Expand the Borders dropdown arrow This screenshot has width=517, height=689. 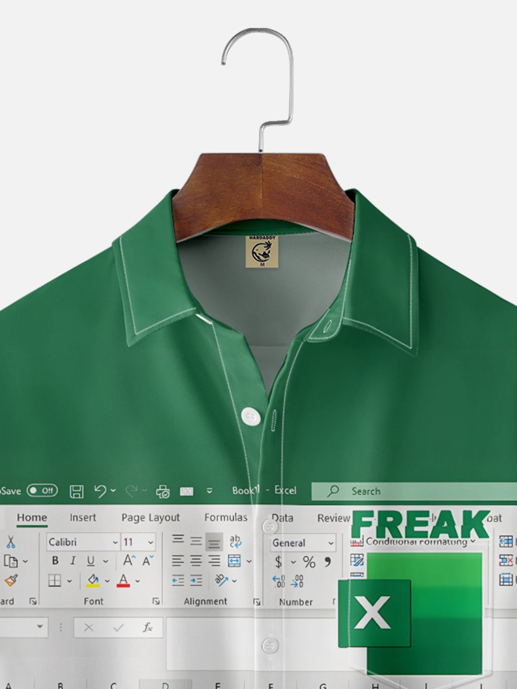point(69,581)
